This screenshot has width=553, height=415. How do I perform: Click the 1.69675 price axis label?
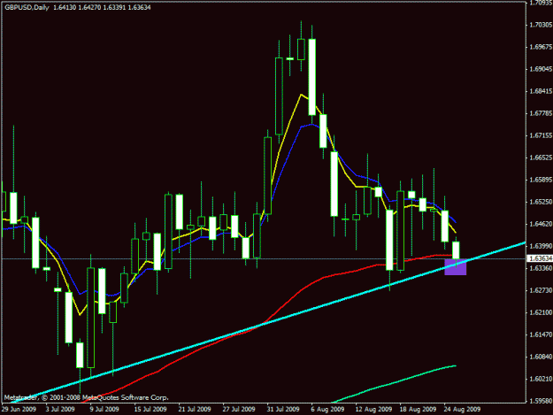point(541,47)
